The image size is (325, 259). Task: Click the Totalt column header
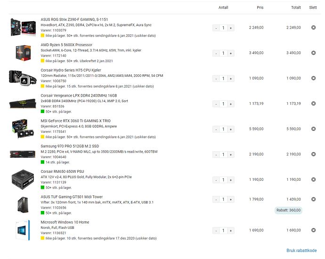[296, 8]
